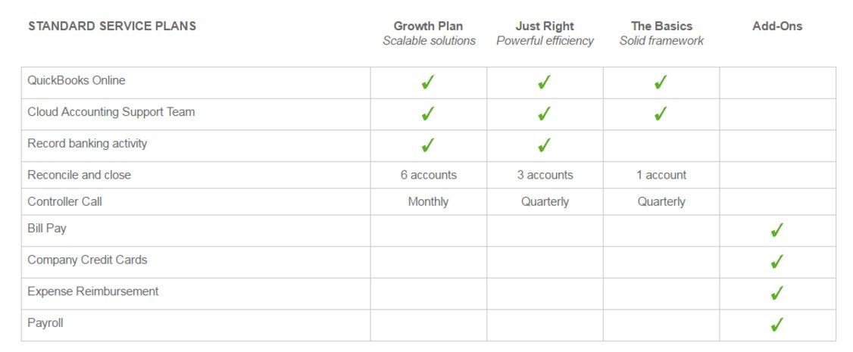
Task: Click the Growth Plan QuickBooks Online checkmark
Action: (428, 83)
